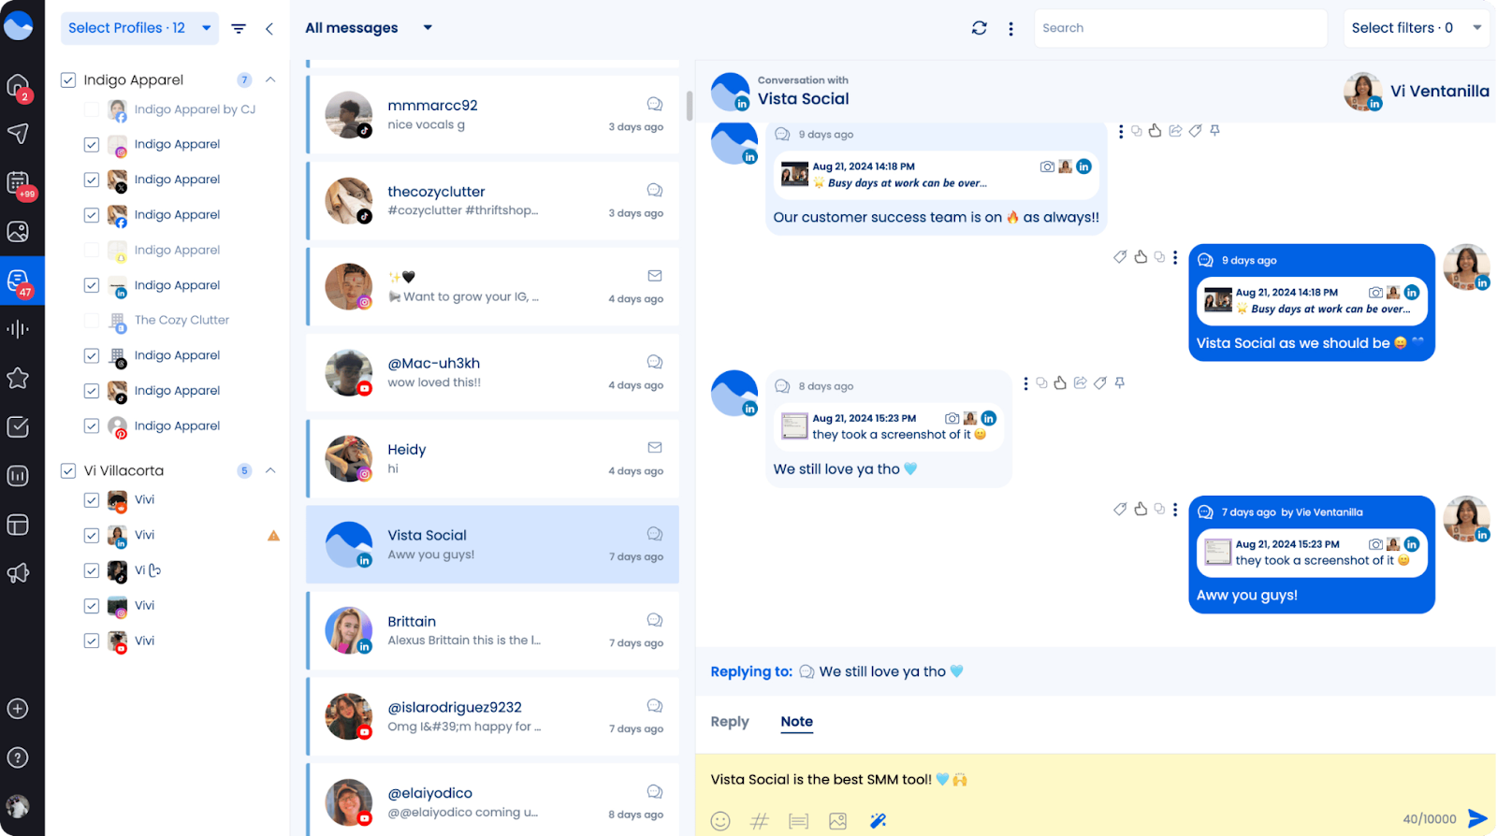Uncheck the Vi Villacorta group checkbox
The height and width of the screenshot is (836, 1497).
[68, 470]
